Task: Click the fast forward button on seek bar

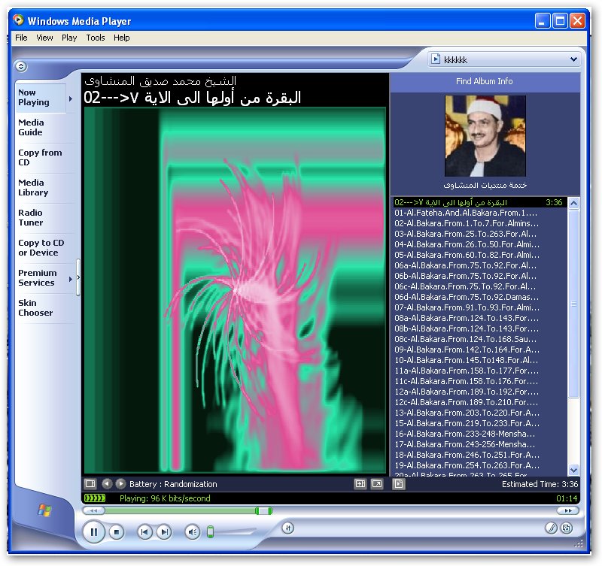Action: click(568, 510)
